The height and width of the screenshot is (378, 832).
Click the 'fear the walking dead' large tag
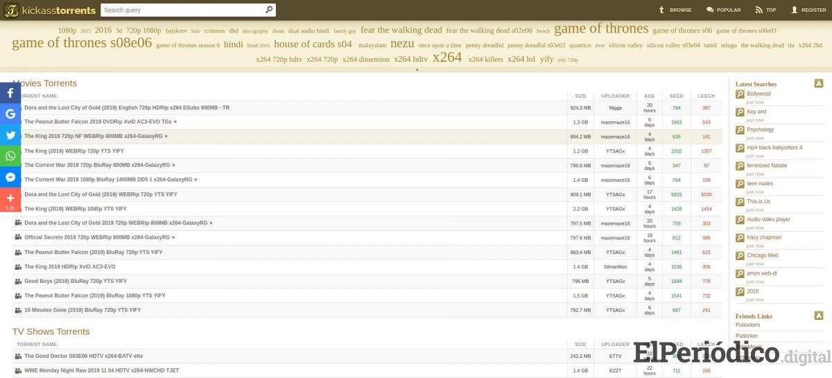[401, 30]
